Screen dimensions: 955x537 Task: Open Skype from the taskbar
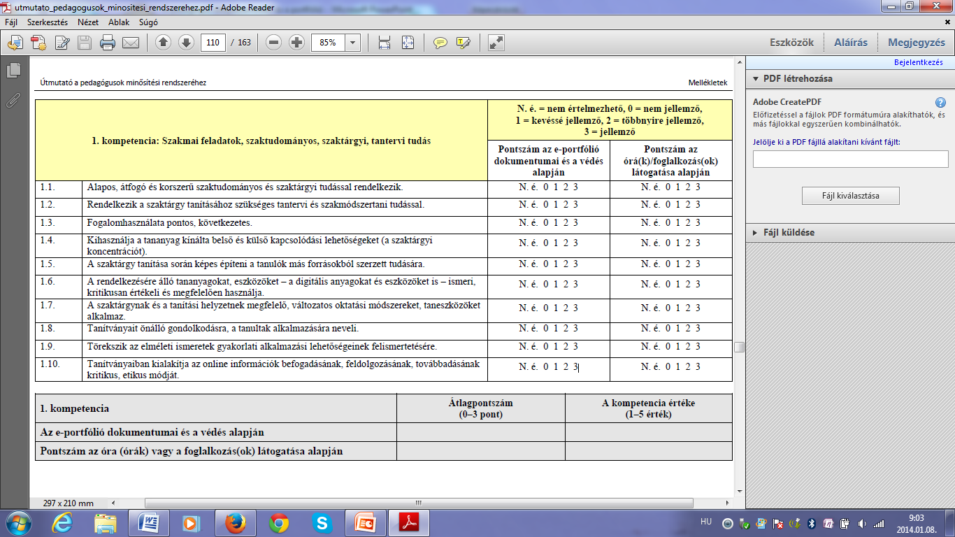[322, 522]
